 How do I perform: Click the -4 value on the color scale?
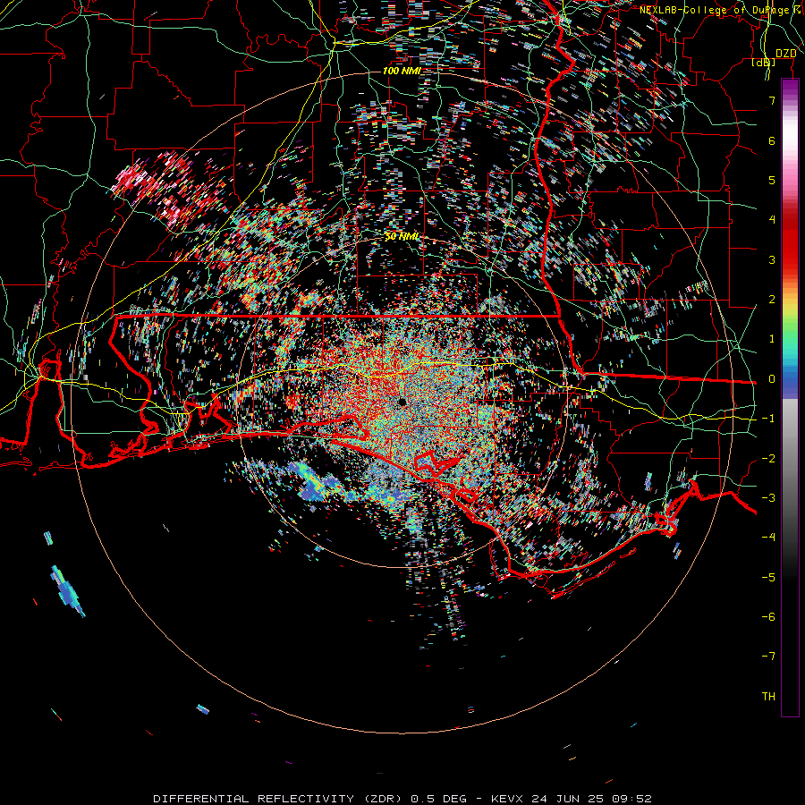768,538
